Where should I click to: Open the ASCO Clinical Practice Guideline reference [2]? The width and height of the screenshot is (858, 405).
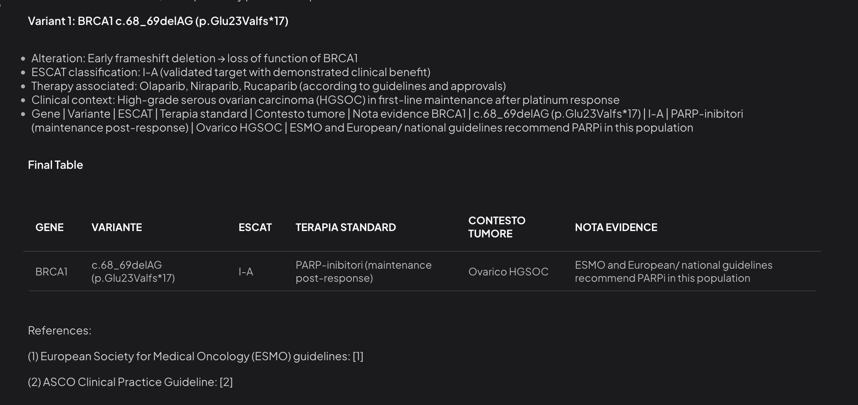[226, 382]
